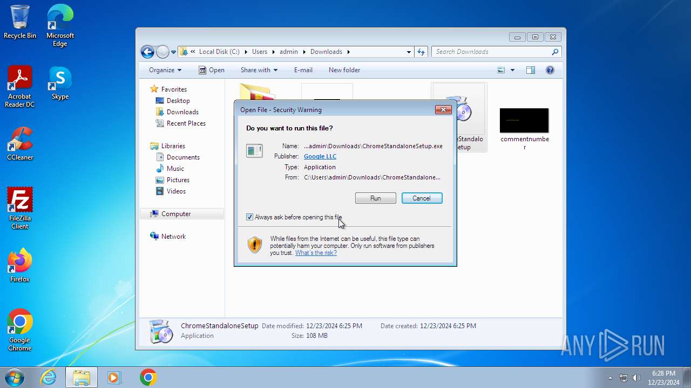Select File Explorer taskbar button

click(82, 377)
